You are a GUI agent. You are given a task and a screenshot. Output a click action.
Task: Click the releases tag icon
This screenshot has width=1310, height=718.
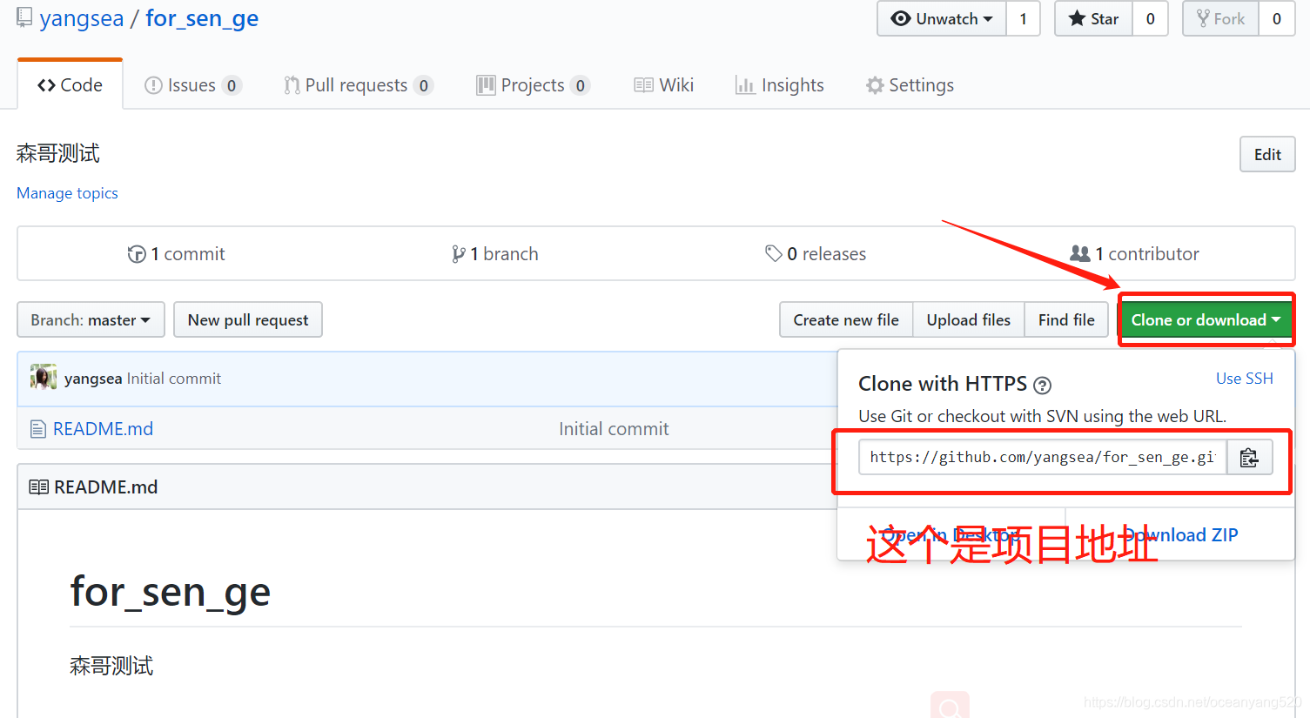(x=773, y=253)
